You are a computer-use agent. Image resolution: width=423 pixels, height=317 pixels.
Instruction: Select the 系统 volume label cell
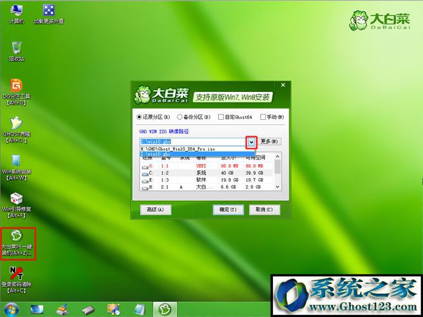(x=201, y=173)
